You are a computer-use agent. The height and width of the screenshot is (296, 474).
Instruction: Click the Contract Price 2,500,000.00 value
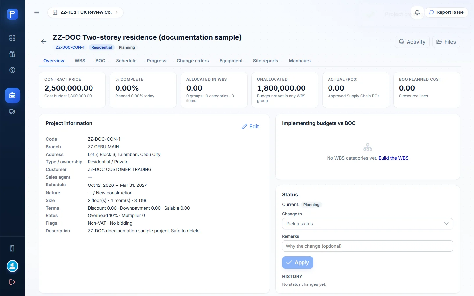[69, 88]
